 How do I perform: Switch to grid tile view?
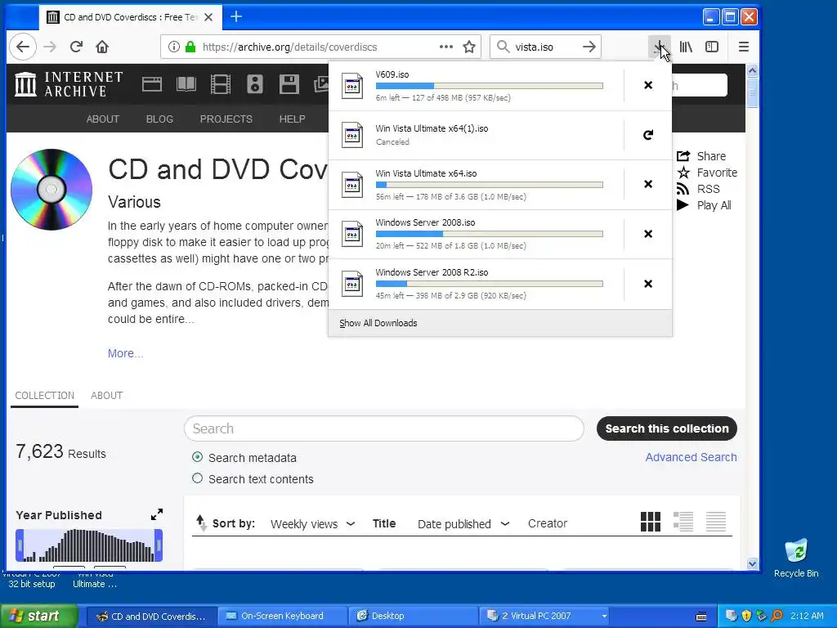(650, 522)
